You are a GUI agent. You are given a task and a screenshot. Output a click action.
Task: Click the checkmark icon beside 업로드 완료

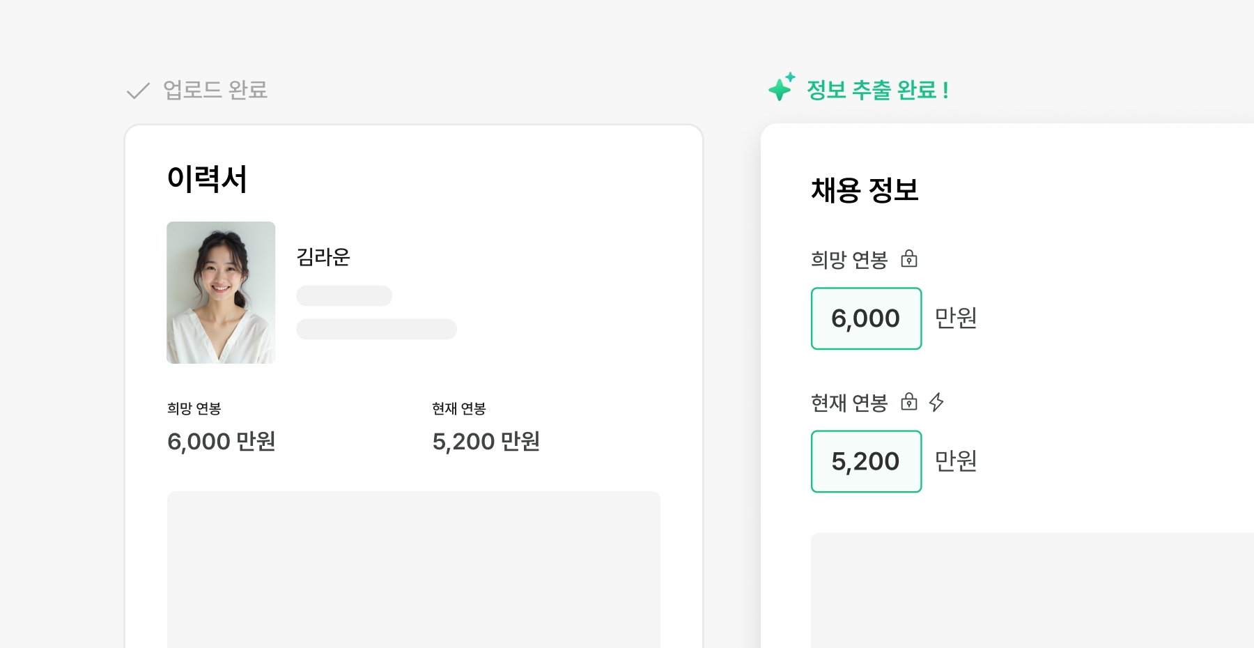coord(138,91)
